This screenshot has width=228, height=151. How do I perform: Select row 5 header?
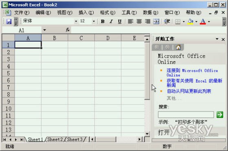tap(8, 73)
